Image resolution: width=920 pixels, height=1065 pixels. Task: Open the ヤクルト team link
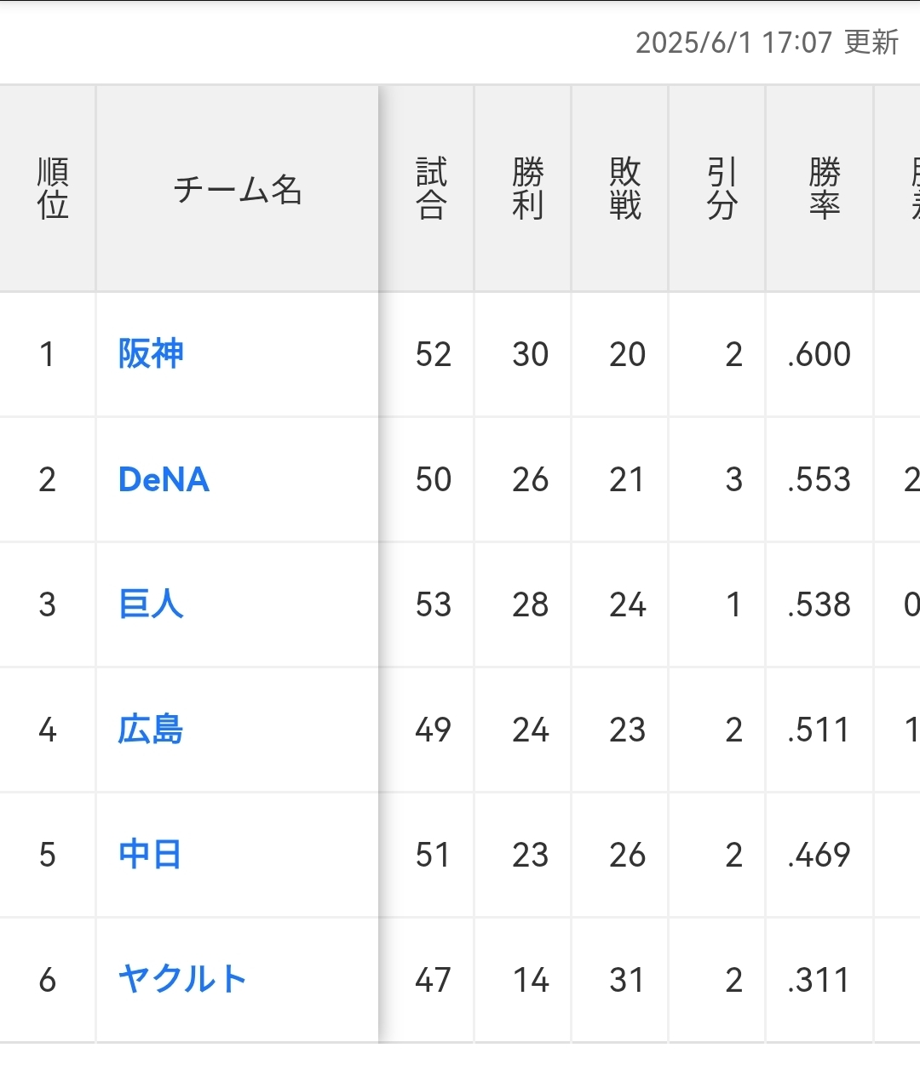click(182, 980)
